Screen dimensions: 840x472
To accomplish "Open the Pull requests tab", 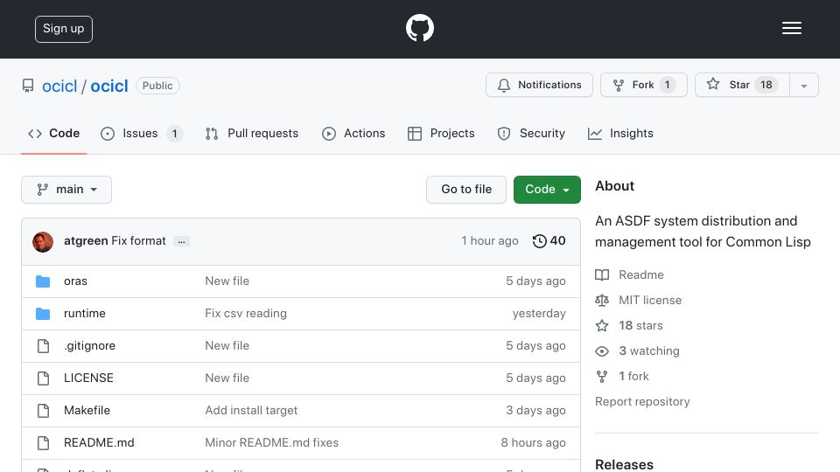I will [x=252, y=133].
